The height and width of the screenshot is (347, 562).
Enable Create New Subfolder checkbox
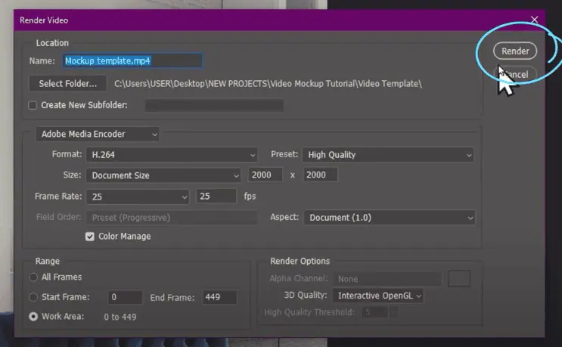click(33, 105)
